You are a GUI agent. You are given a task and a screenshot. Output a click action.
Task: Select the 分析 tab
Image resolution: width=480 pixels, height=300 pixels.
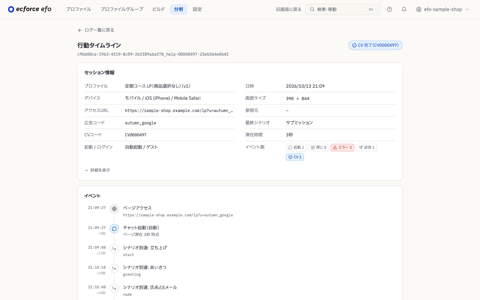point(179,9)
